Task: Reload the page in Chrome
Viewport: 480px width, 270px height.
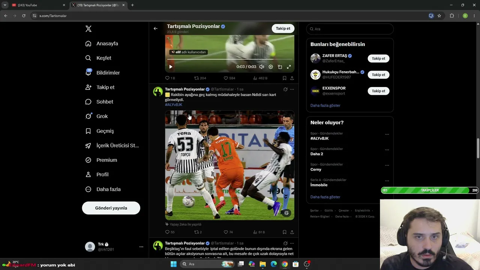Action: tap(24, 16)
